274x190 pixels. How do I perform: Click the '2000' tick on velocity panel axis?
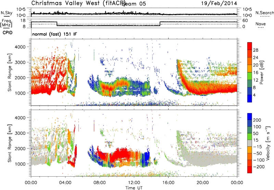click(x=20, y=149)
